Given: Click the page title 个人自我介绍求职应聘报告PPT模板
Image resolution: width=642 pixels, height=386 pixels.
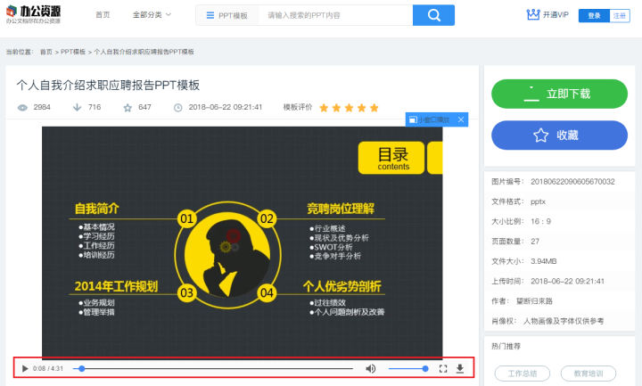Looking at the screenshot, I should coord(108,86).
